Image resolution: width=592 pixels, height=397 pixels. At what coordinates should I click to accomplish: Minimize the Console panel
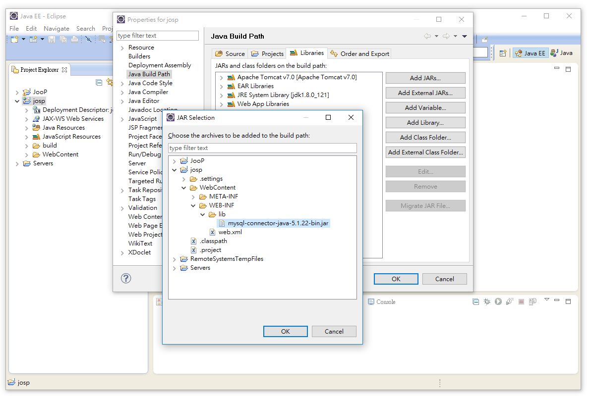(556, 300)
